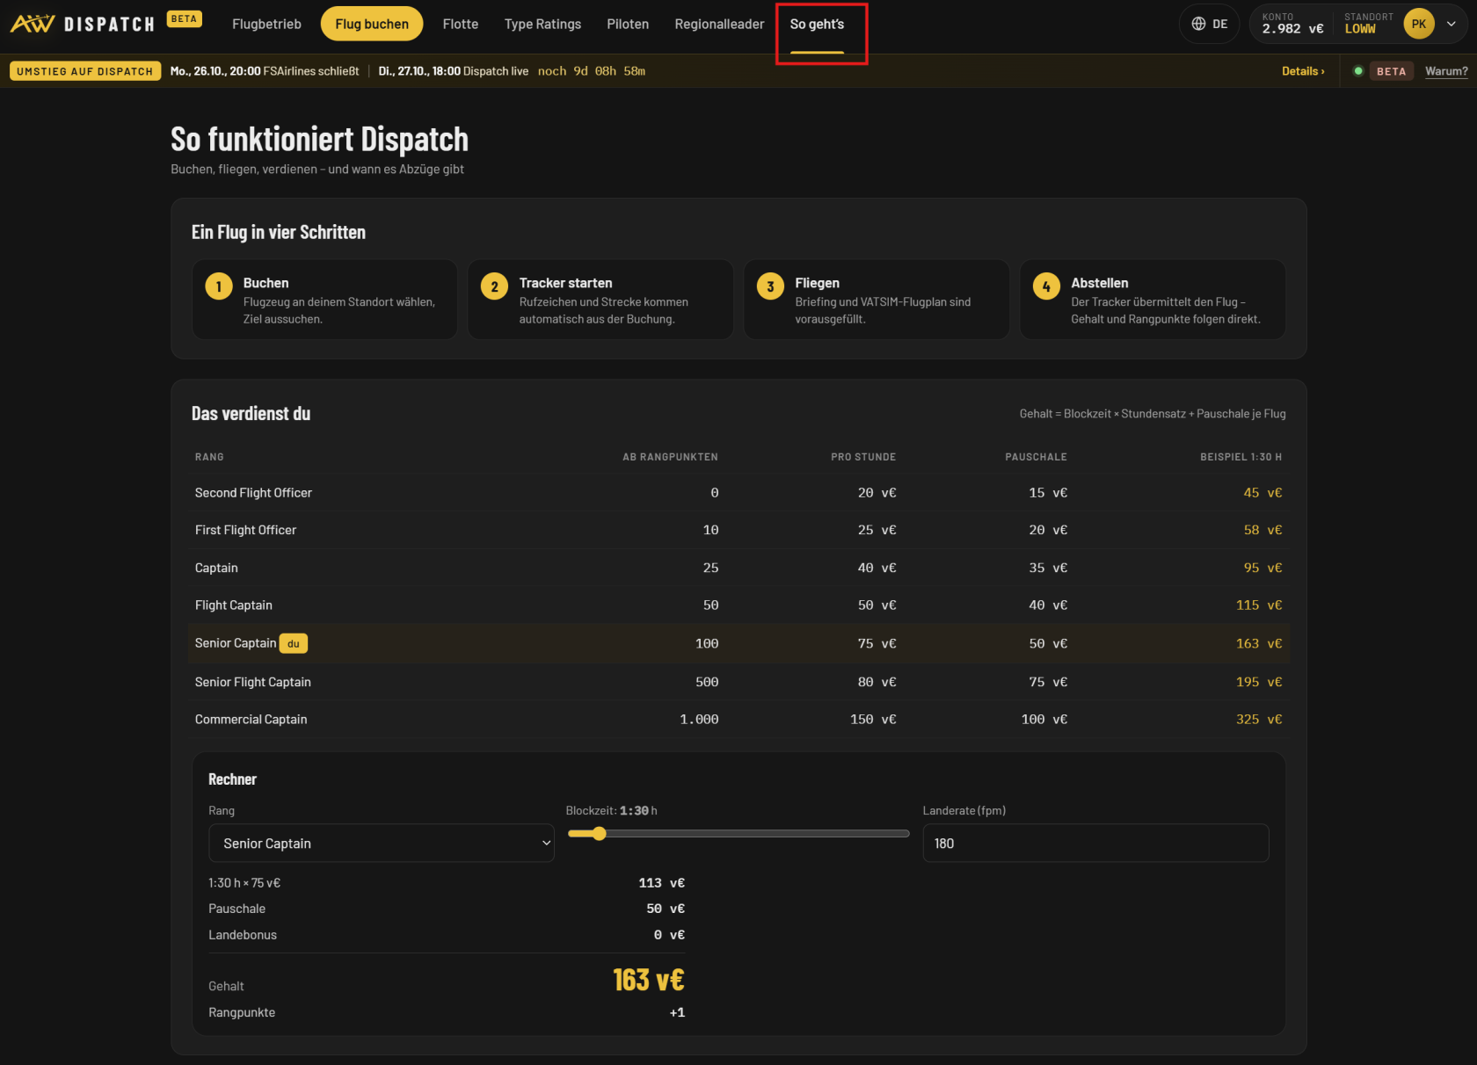Click 'Beispiel 1:30 h' column header

tap(1241, 457)
